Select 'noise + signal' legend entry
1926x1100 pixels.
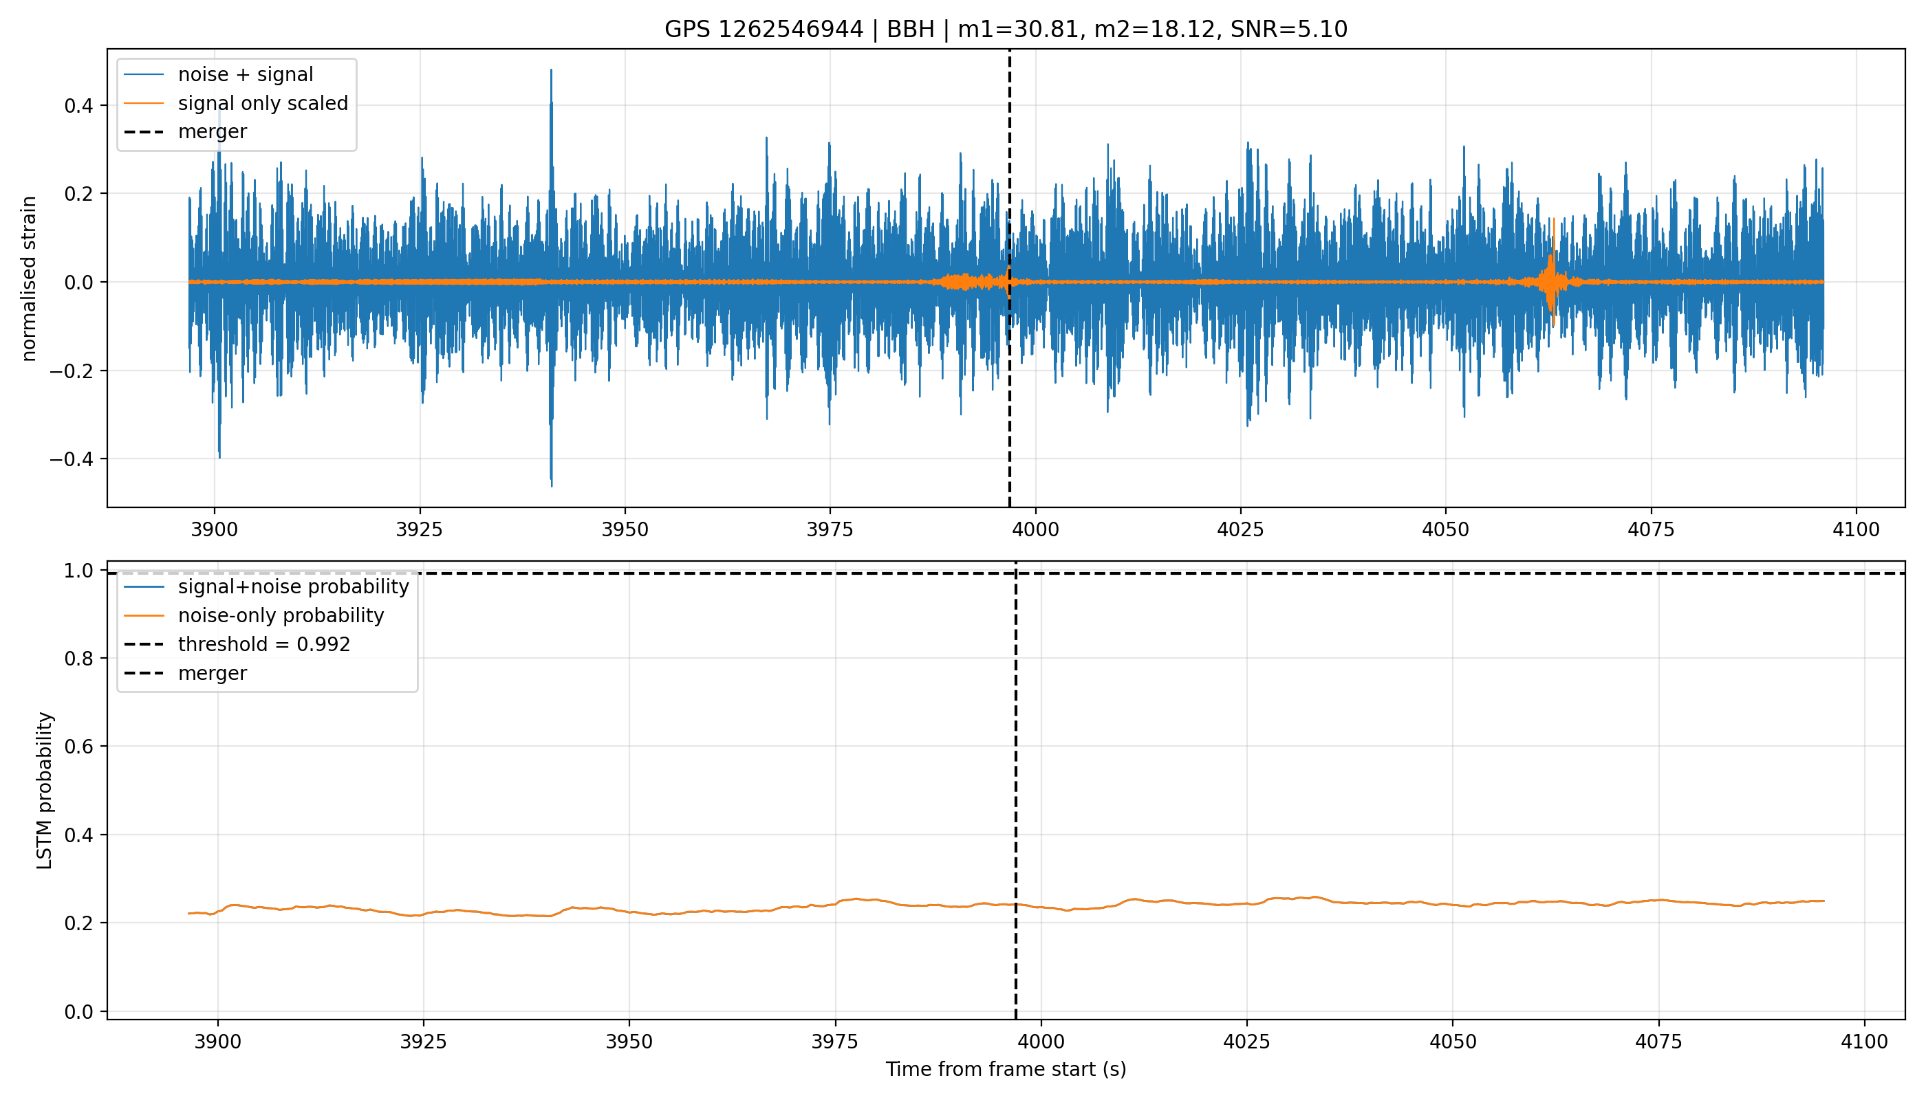pyautogui.click(x=246, y=75)
